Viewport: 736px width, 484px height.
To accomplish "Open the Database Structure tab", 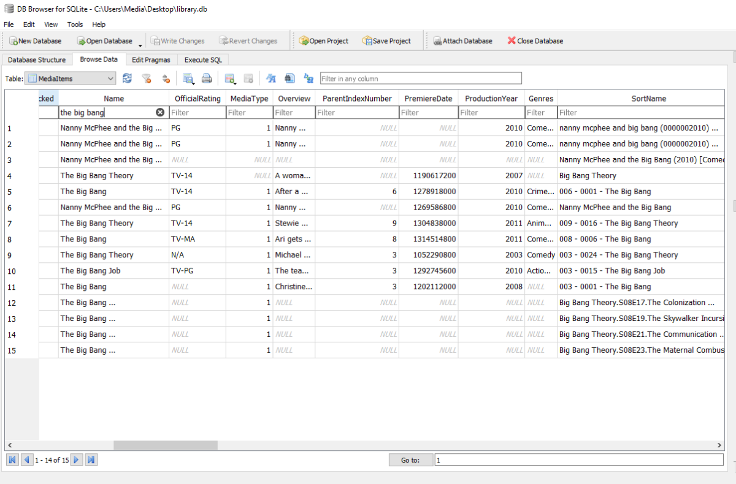I will tap(37, 60).
